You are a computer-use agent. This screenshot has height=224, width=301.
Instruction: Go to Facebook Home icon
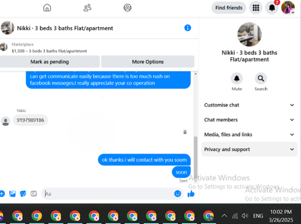point(47,8)
